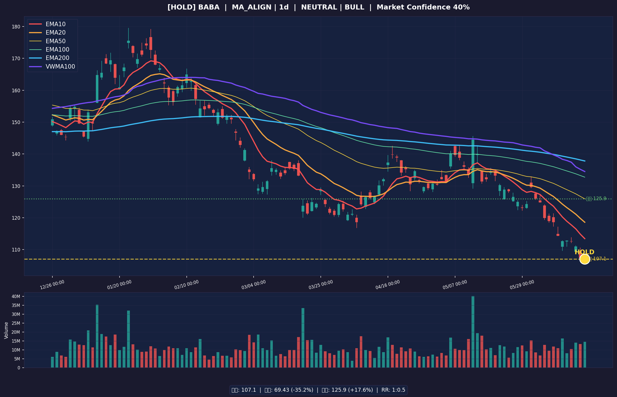Screen dimensions: 617x397
Task: Click the 10M volume axis tick
Action: [x=16, y=350]
